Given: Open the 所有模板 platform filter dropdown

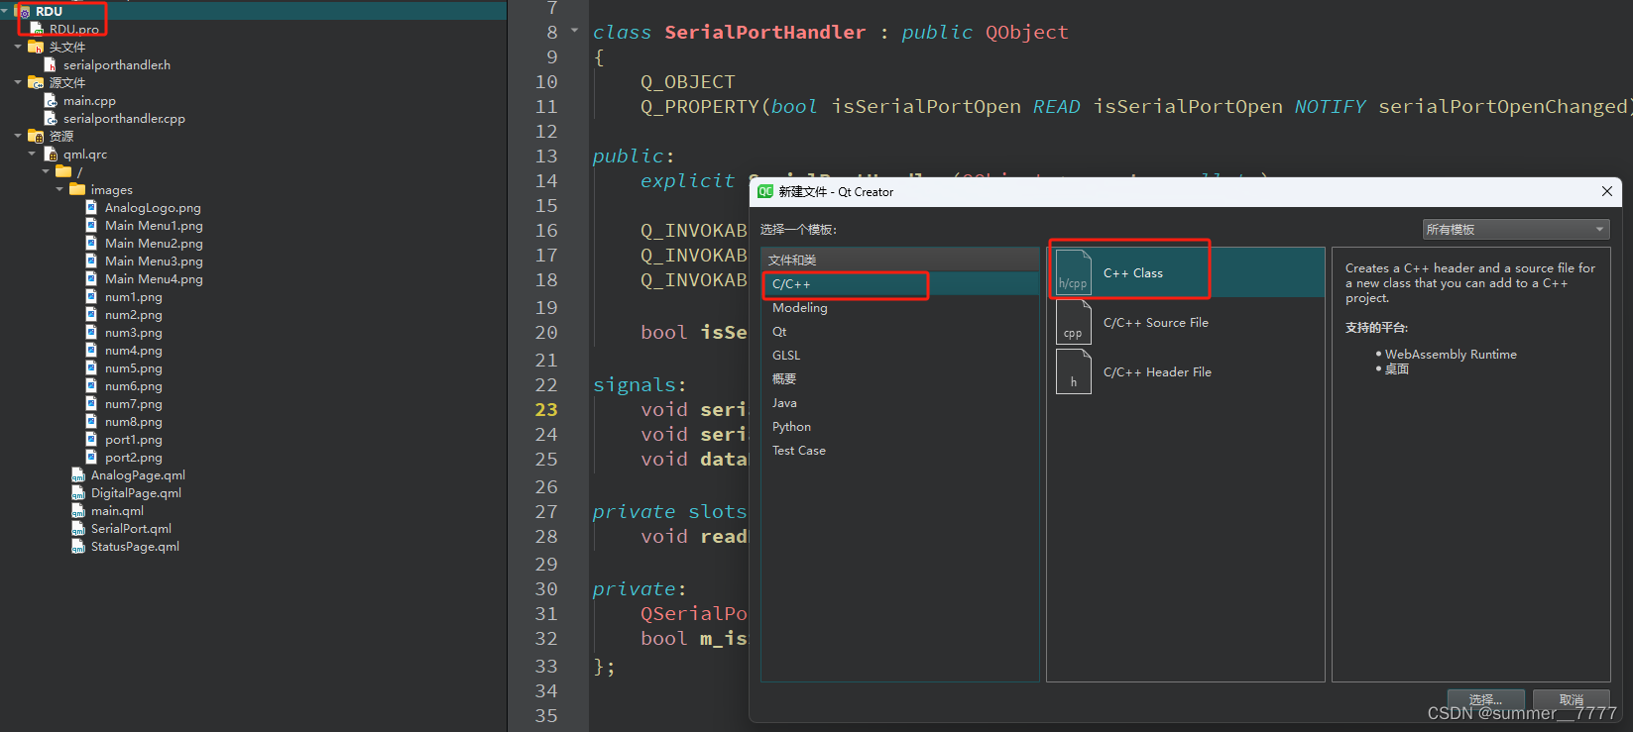Looking at the screenshot, I should [x=1516, y=229].
